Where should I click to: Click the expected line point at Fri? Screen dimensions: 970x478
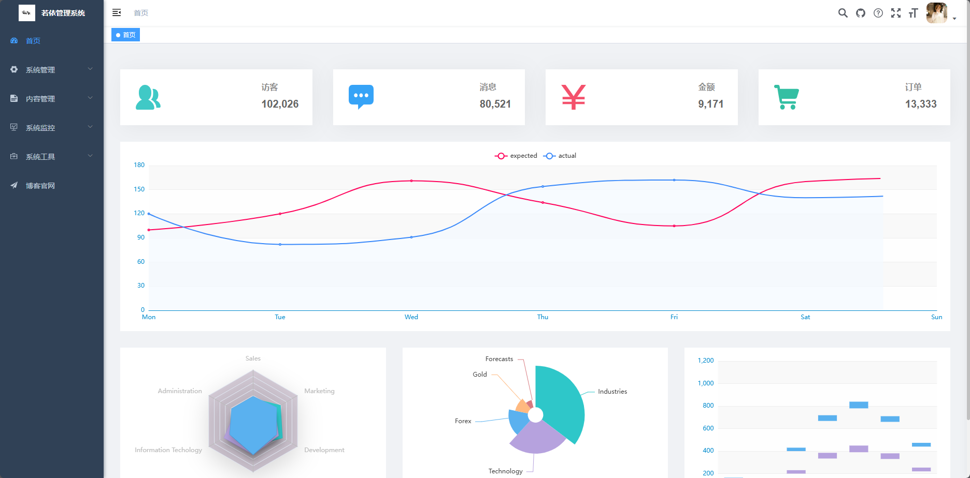pos(674,226)
